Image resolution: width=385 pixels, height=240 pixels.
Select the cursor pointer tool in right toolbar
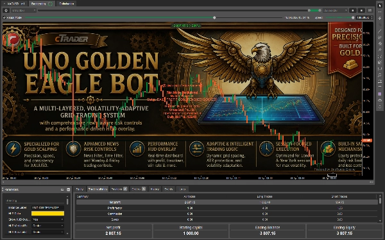pos(380,5)
